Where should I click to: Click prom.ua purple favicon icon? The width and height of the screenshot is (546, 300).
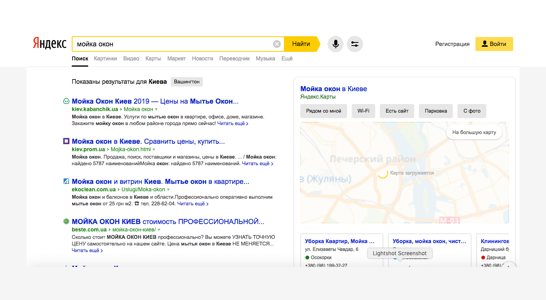[x=66, y=141]
